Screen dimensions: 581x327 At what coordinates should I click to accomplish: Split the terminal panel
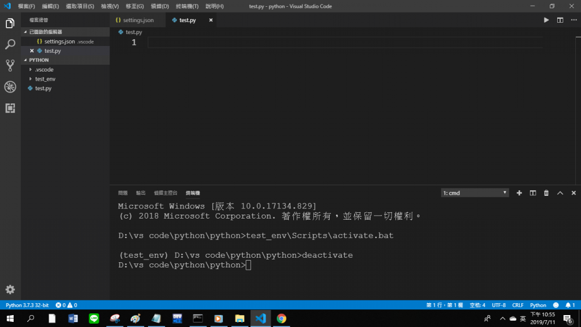[x=533, y=193]
